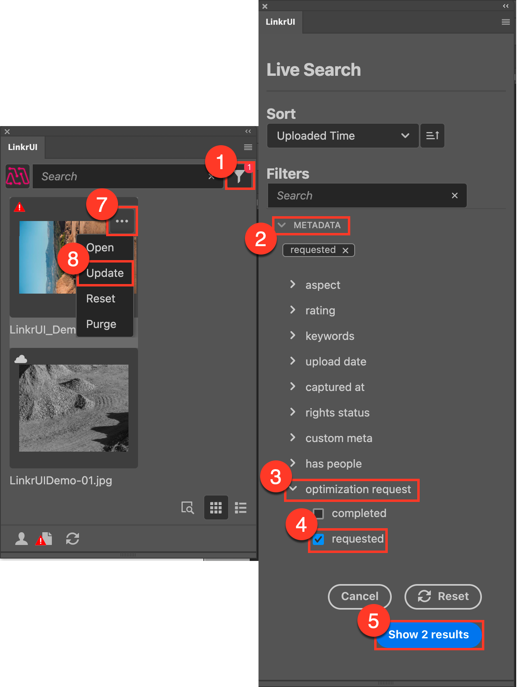Click the magnifier preview icon

point(187,507)
